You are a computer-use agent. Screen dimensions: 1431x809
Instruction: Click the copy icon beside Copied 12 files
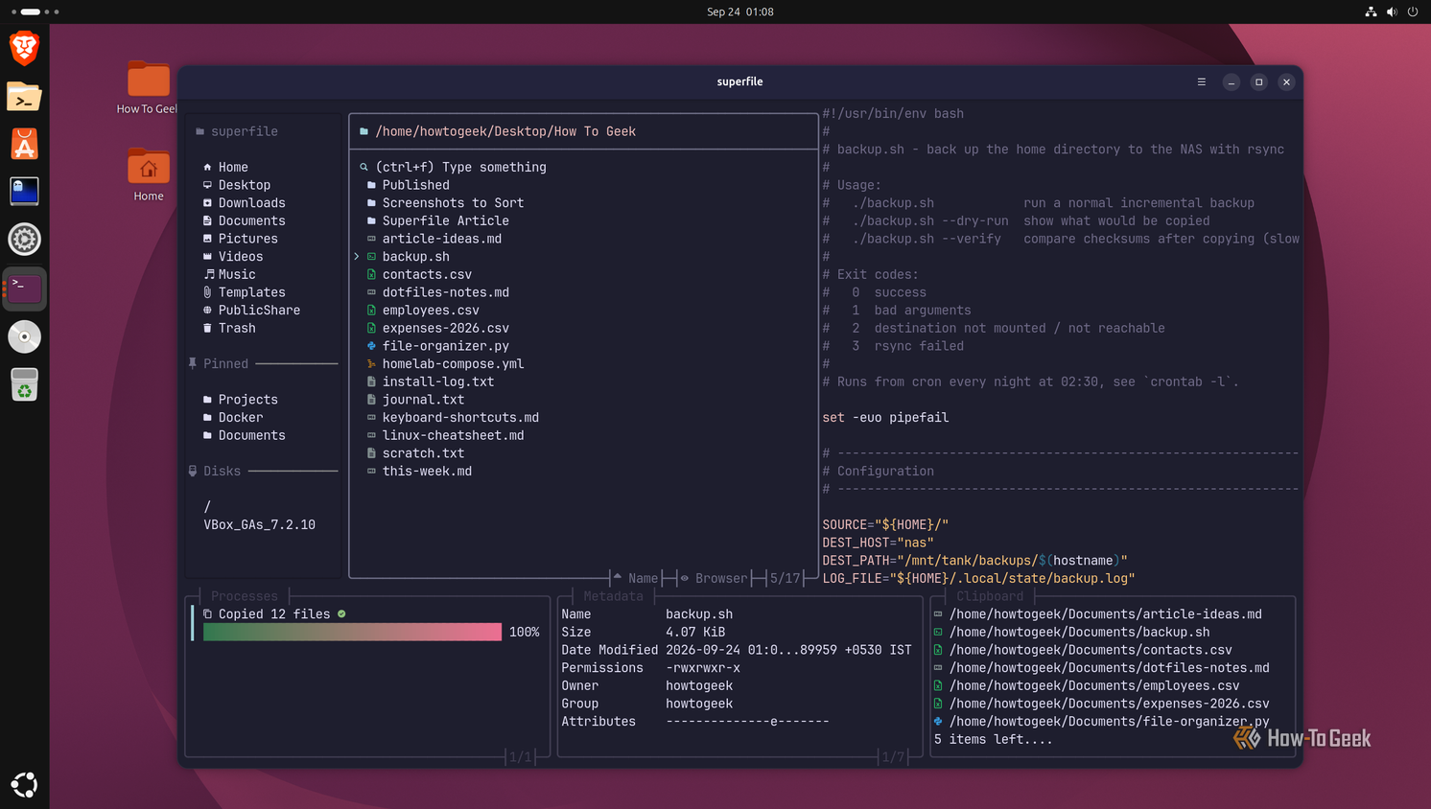tap(207, 614)
